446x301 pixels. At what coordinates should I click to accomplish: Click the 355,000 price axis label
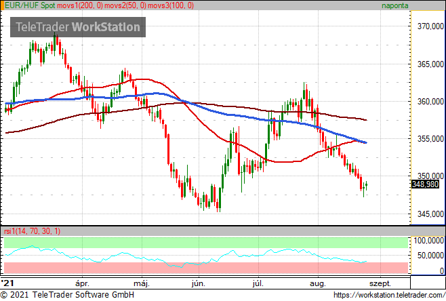click(x=430, y=139)
